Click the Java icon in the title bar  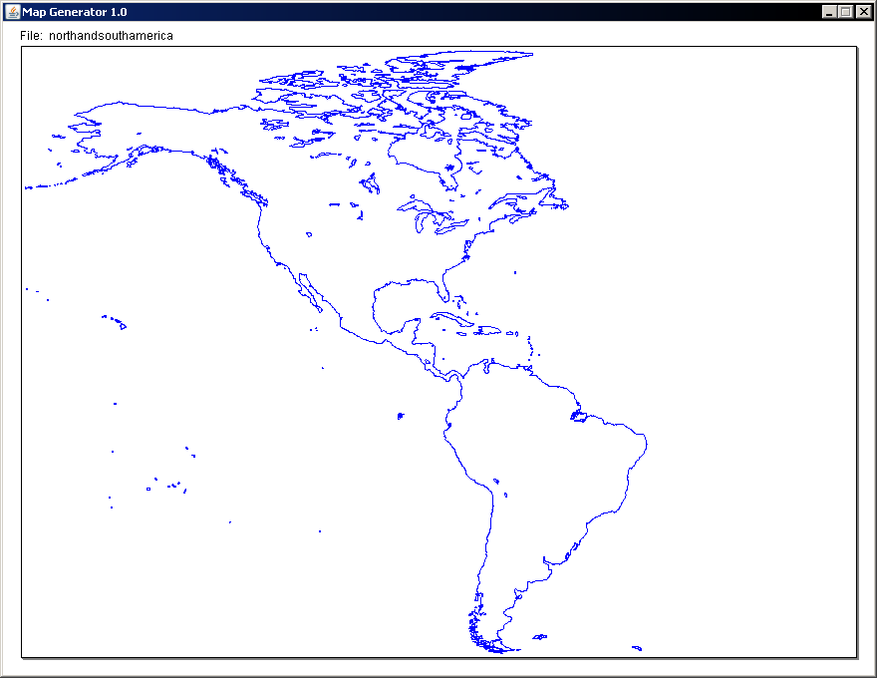click(13, 12)
